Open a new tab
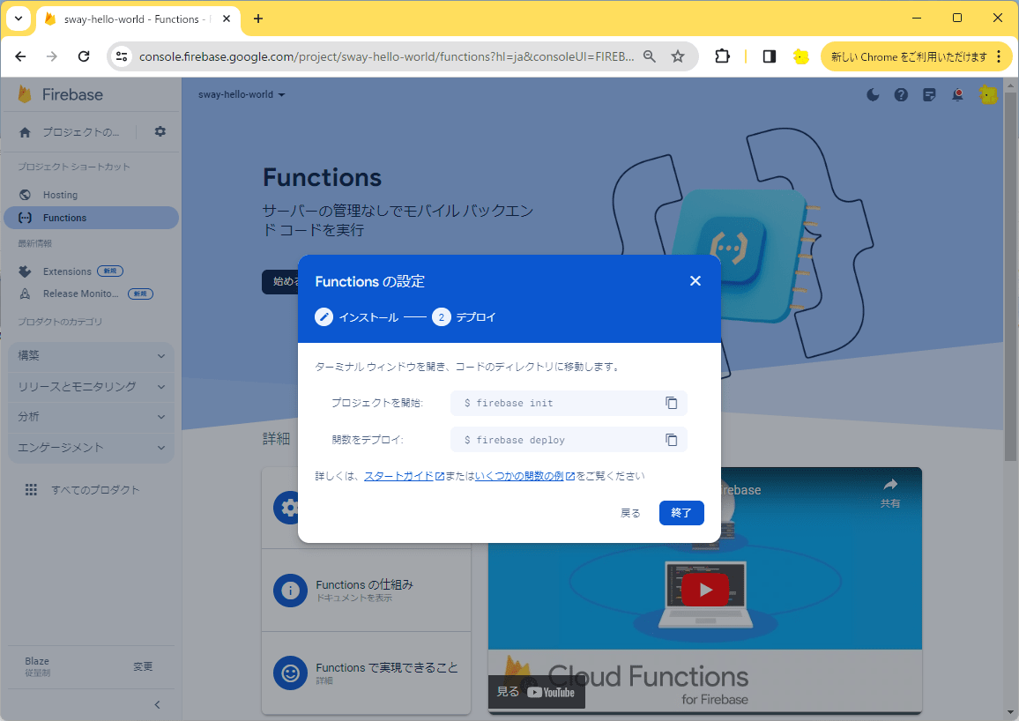Screen dimensions: 1019x721 [258, 19]
